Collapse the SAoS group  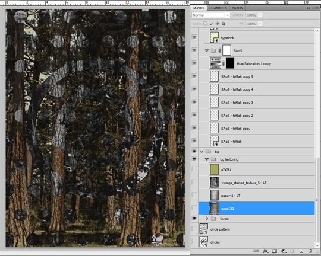point(207,50)
